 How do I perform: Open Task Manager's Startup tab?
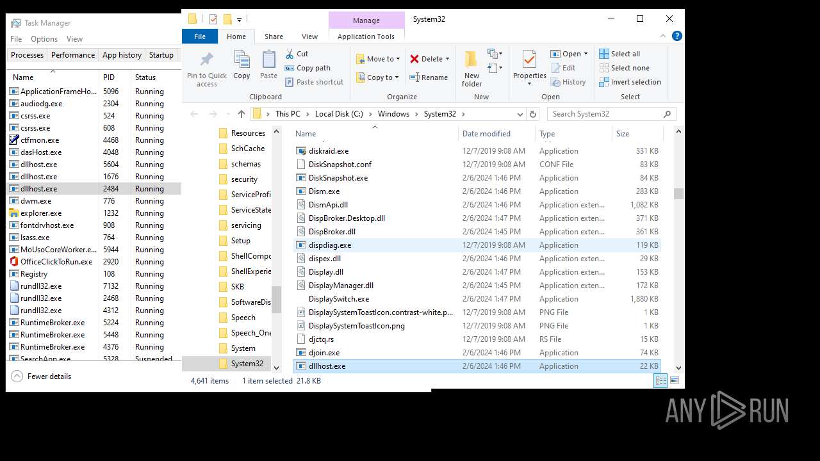pos(161,55)
